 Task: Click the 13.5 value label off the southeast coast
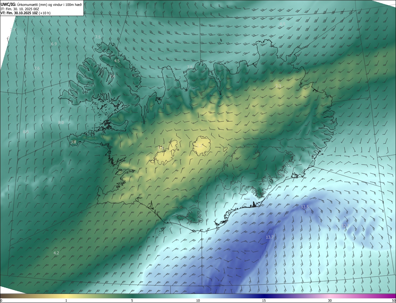(x=305, y=207)
